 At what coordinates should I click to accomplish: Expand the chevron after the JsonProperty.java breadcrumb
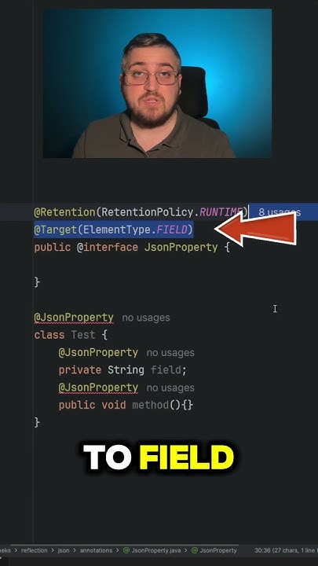186,550
